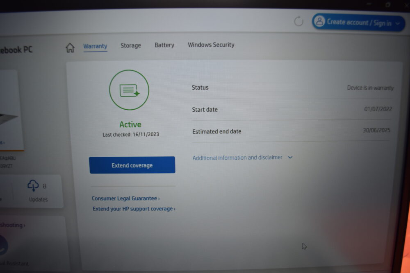Click the Updates label
The height and width of the screenshot is (273, 410).
pos(39,199)
